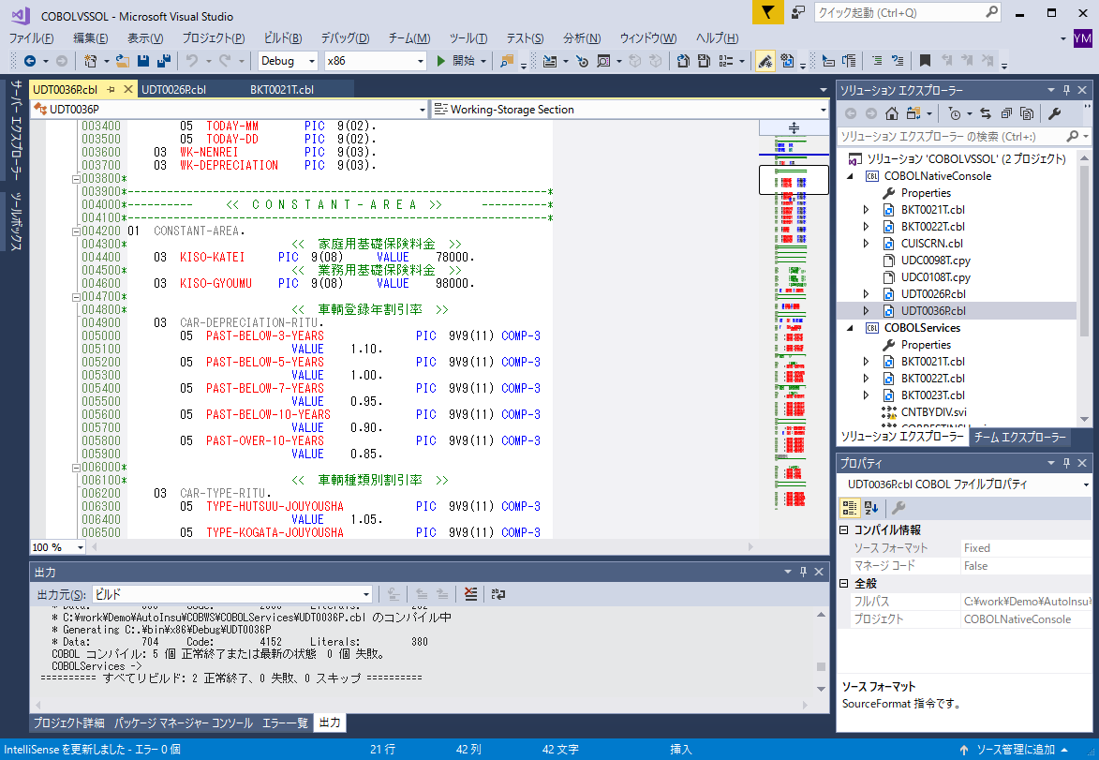The image size is (1099, 760).
Task: Click the highlighted pencil-with-gear toolbar icon
Action: click(765, 61)
